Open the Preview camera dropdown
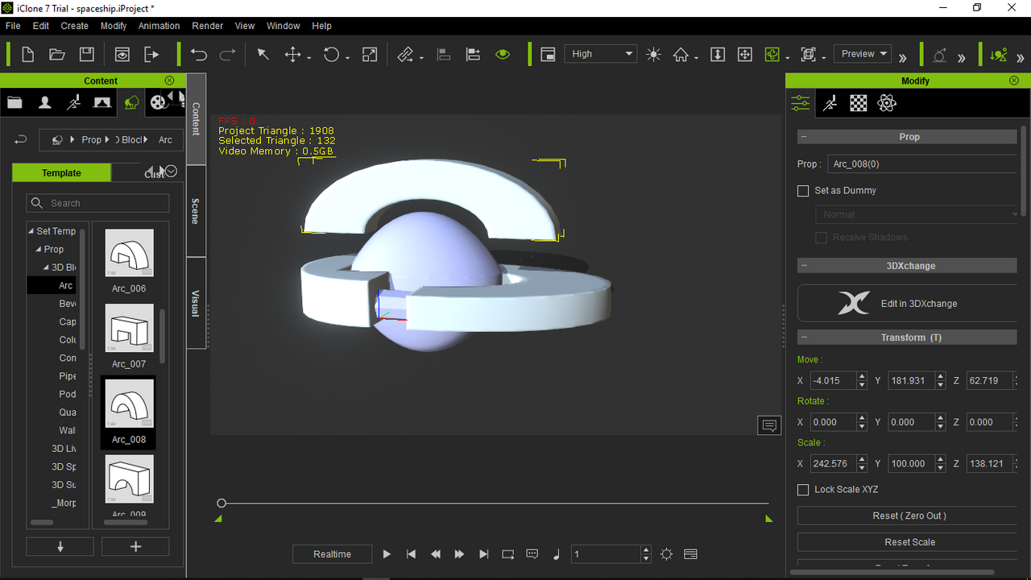The image size is (1031, 580). pyautogui.click(x=863, y=54)
